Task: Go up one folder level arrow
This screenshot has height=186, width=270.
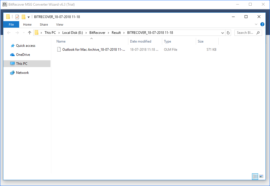Action: click(29, 33)
